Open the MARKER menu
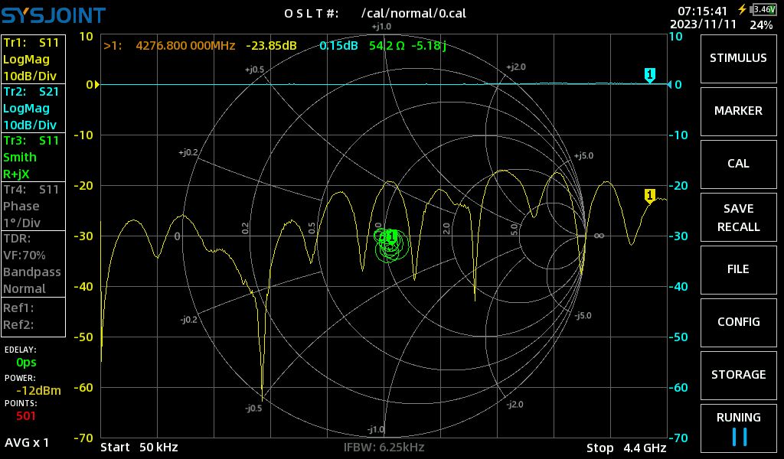This screenshot has width=784, height=459. click(x=738, y=111)
